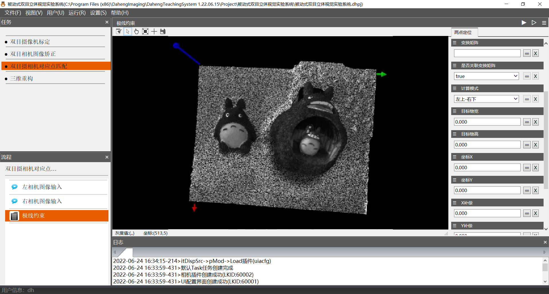The height and width of the screenshot is (294, 549).
Task: Click the solid play run button
Action: coord(524,23)
